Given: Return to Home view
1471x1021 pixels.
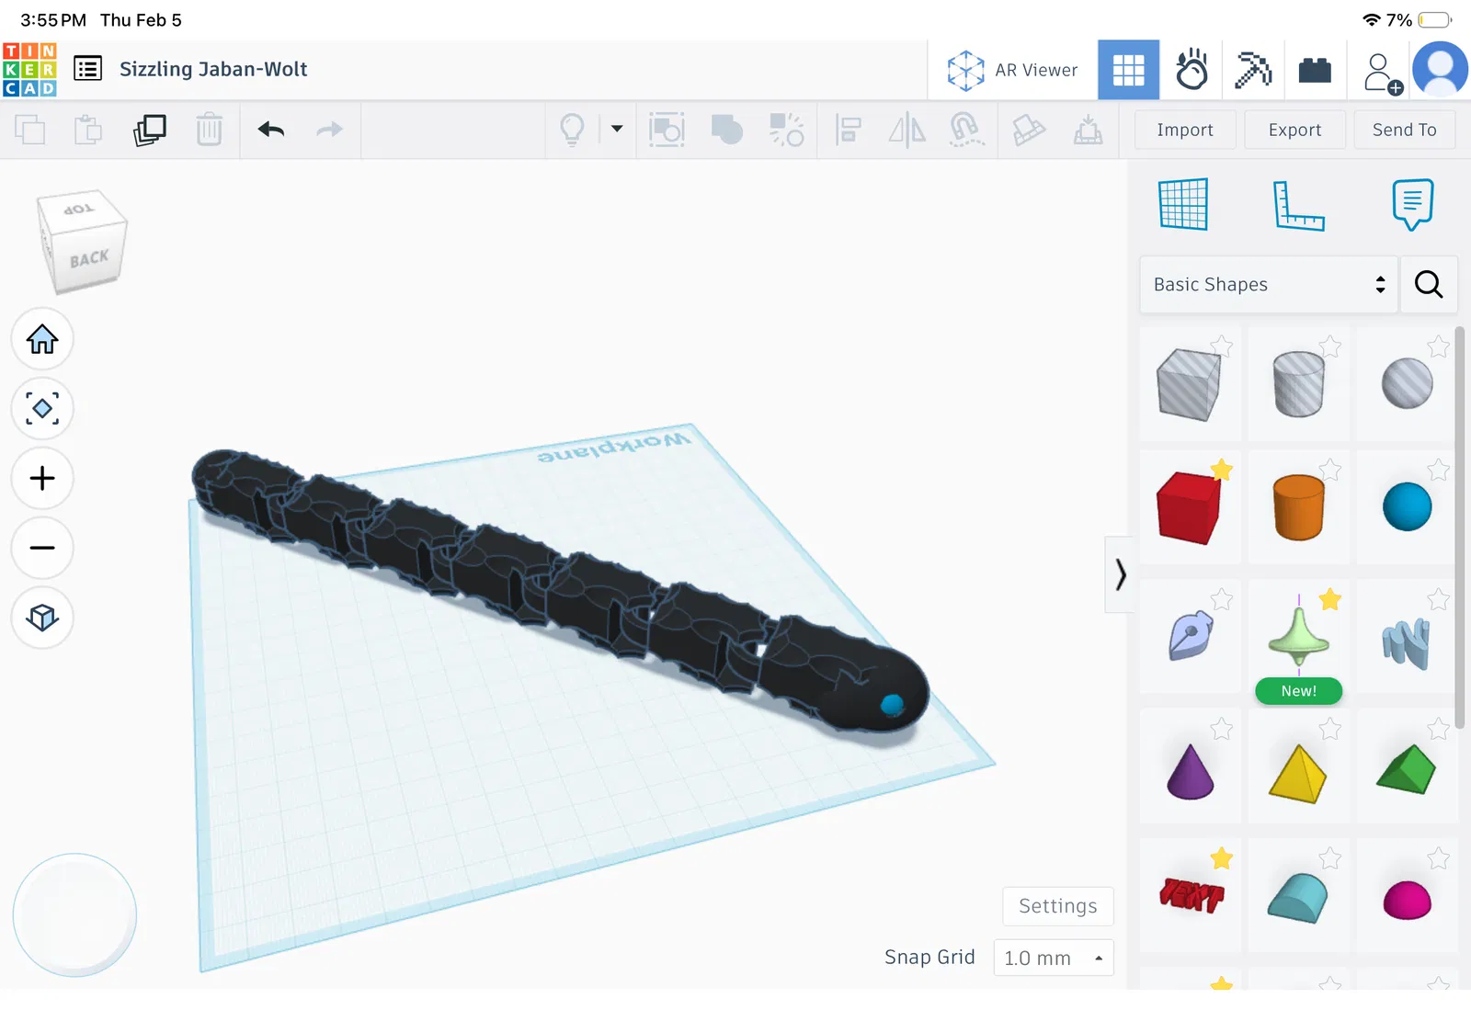Looking at the screenshot, I should [x=42, y=339].
